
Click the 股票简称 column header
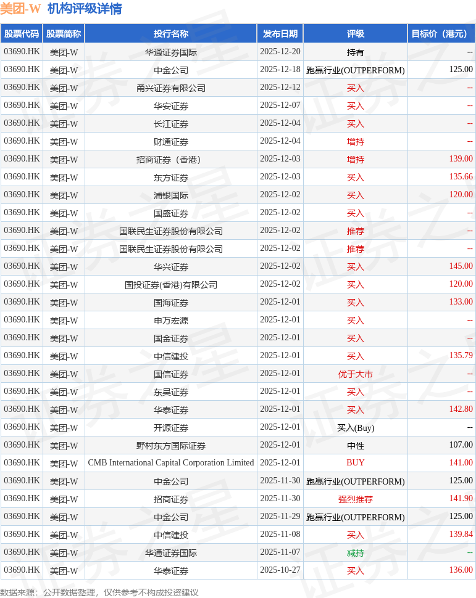[x=64, y=33]
